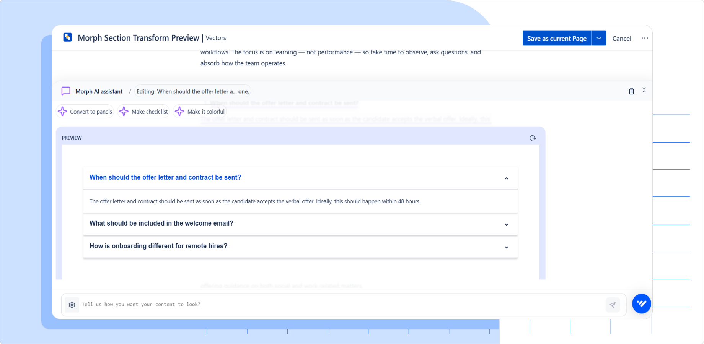Open the Editing offer letter breadcrumb
The width and height of the screenshot is (704, 344).
click(x=192, y=91)
